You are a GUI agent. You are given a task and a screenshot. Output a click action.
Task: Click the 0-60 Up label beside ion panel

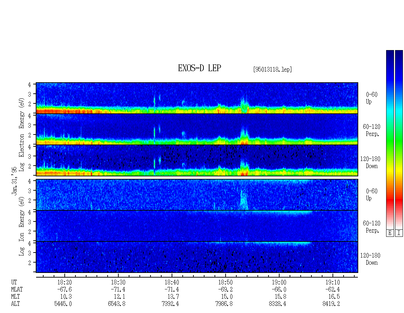(x=371, y=195)
